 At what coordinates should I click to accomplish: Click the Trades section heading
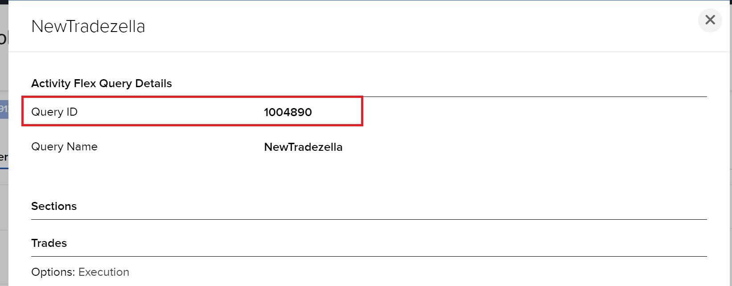click(x=49, y=243)
